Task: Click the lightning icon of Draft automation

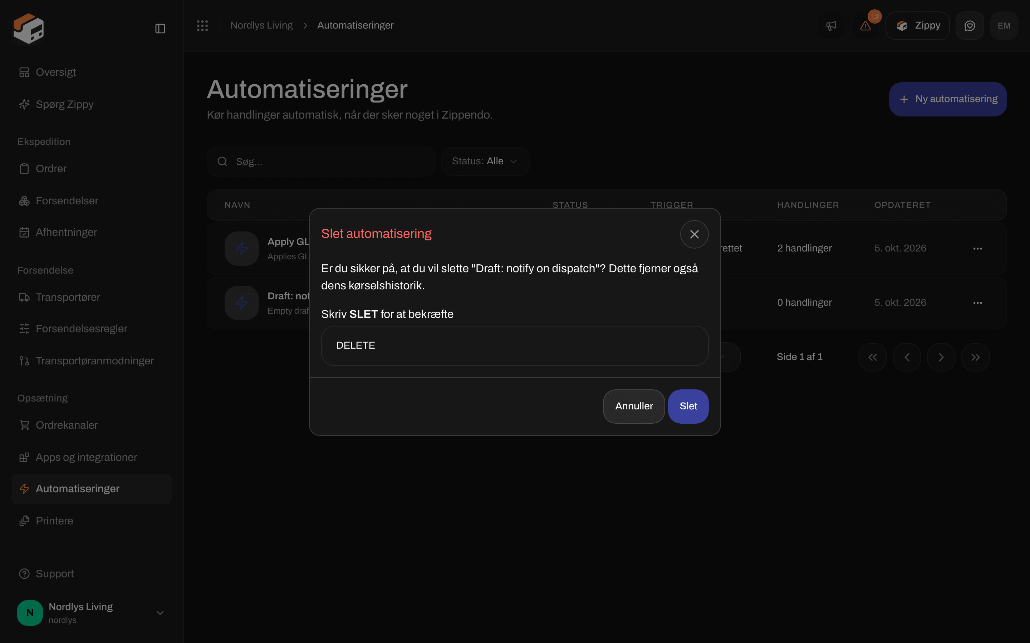Action: pyautogui.click(x=242, y=303)
